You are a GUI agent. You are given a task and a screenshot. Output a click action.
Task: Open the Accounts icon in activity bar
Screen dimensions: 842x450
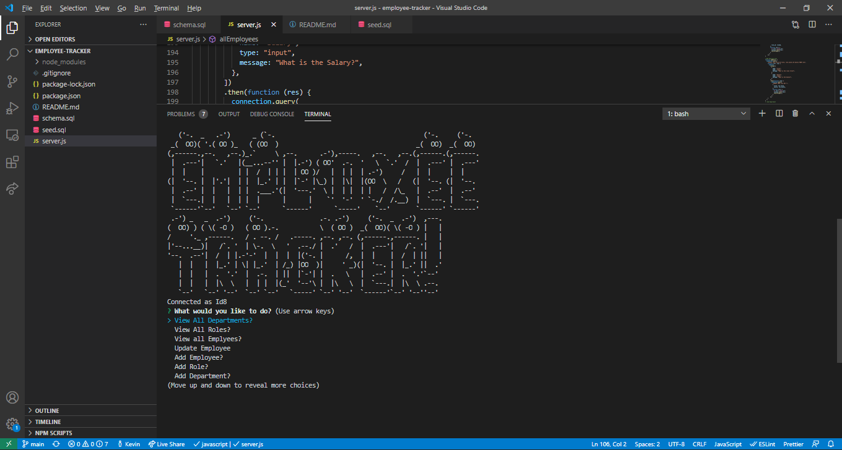pyautogui.click(x=12, y=397)
